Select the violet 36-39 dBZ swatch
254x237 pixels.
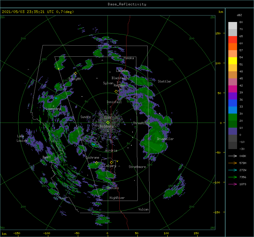233,96
